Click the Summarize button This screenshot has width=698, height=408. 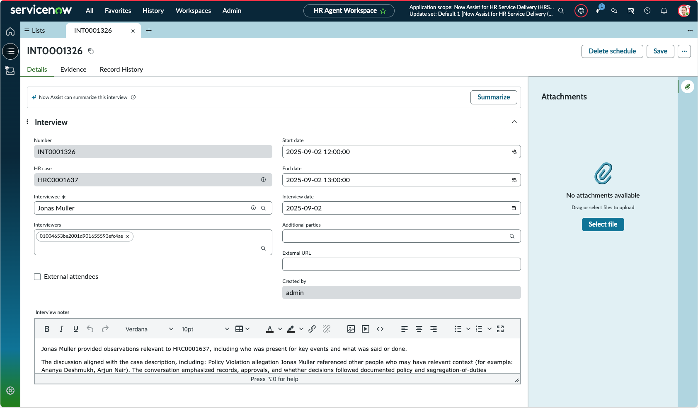coord(494,97)
